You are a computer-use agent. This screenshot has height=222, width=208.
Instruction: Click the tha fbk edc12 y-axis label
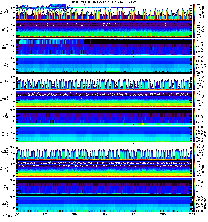(5, 47)
